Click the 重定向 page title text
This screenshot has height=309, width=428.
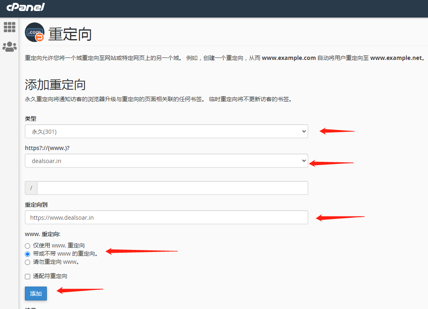(70, 34)
